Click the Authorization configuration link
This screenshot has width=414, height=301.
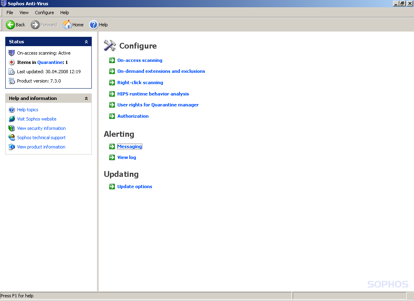tap(133, 116)
